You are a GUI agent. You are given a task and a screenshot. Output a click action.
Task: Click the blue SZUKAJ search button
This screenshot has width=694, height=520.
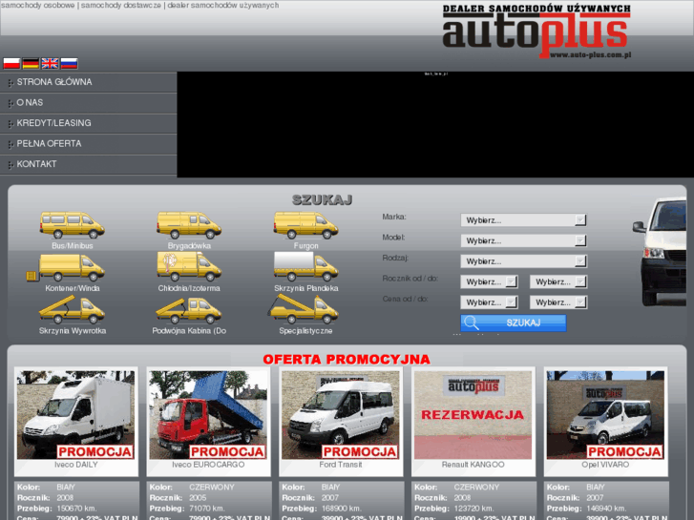[x=514, y=323]
